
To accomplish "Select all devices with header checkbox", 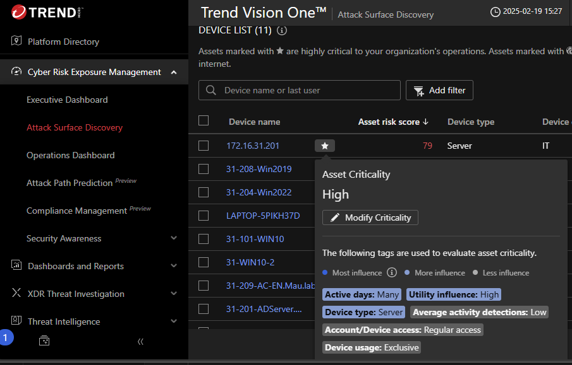I will point(204,121).
